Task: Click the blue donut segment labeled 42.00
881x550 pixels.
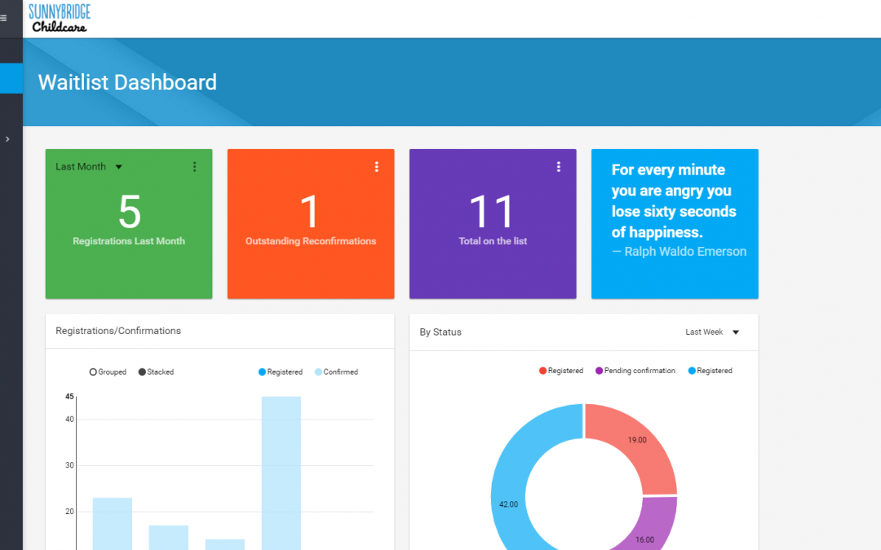Action: [508, 504]
